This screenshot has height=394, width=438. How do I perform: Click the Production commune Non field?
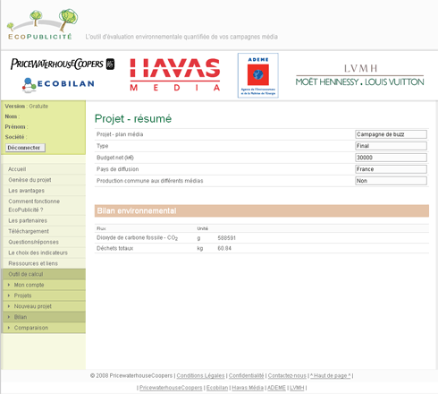coord(391,181)
